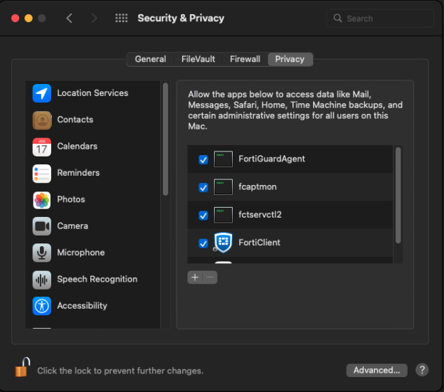Select the Photos flower icon
The image size is (444, 392).
tap(41, 200)
